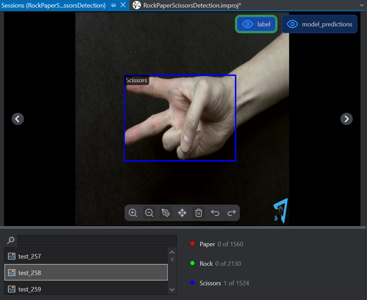Toggle the label visibility button
The width and height of the screenshot is (367, 300).
[256, 24]
